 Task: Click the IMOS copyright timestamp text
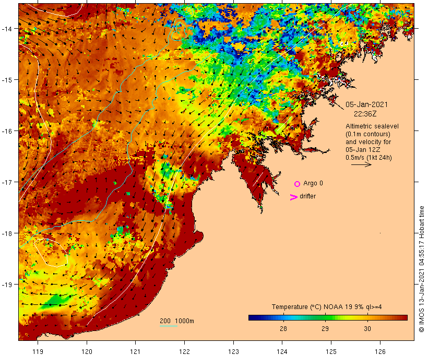click(422, 269)
